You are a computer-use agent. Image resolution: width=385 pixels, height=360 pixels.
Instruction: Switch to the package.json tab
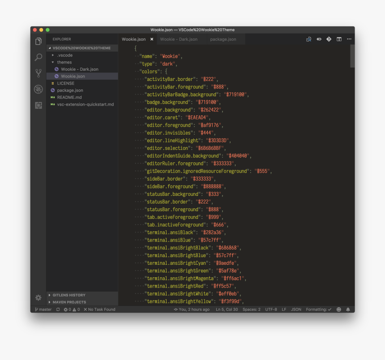click(222, 39)
